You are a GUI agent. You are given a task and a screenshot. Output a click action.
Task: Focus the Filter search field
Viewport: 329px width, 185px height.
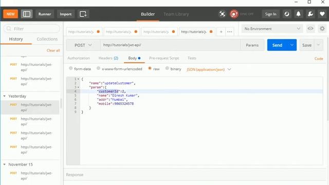[32, 29]
